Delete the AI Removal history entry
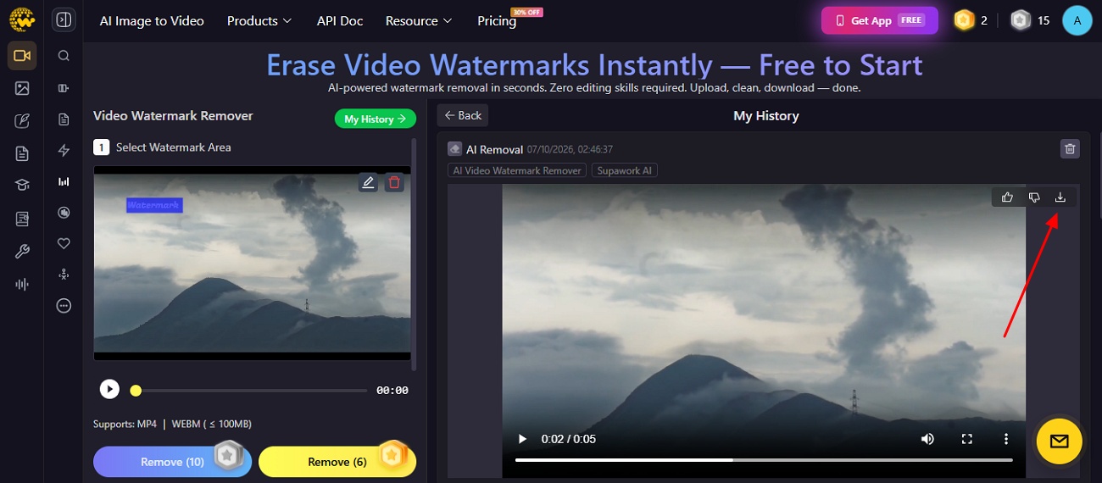 [1070, 149]
